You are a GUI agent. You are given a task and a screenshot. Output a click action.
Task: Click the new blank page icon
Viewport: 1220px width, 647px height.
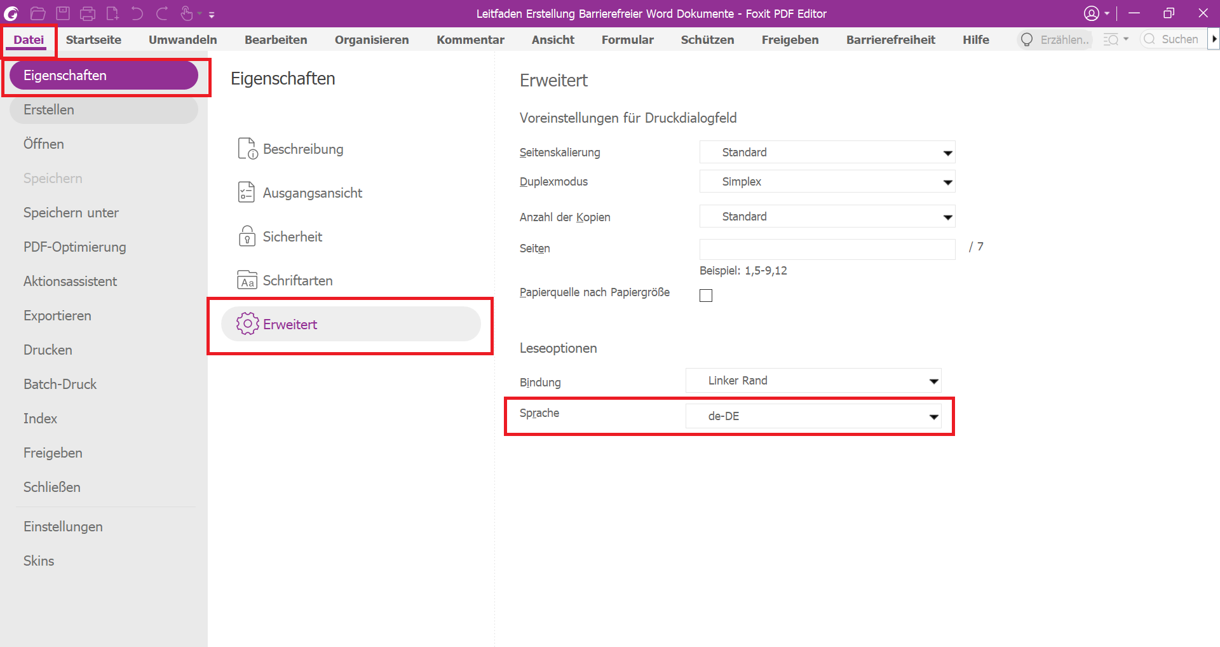pos(112,13)
